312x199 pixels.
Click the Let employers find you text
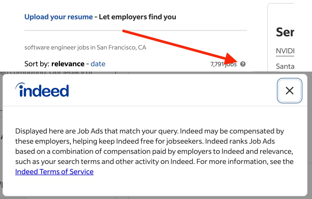(137, 17)
